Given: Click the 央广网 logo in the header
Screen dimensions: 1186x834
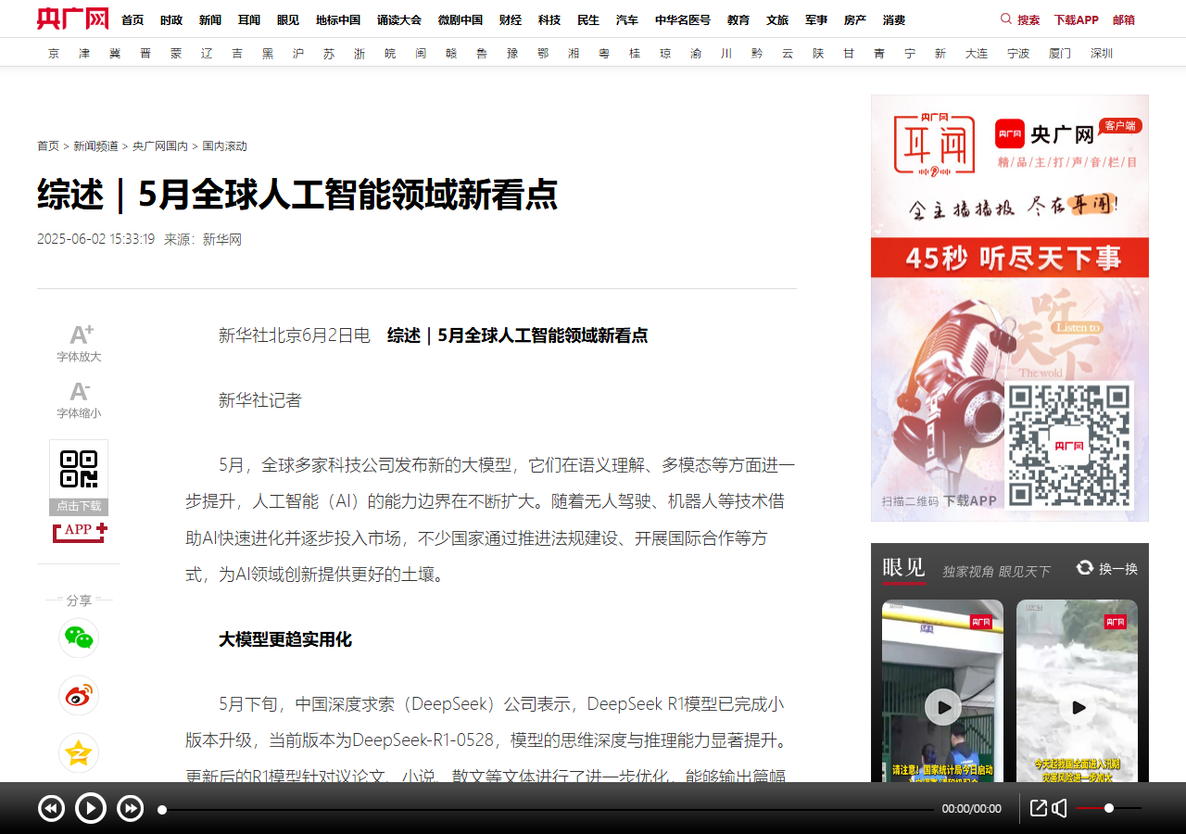Looking at the screenshot, I should click(x=73, y=19).
